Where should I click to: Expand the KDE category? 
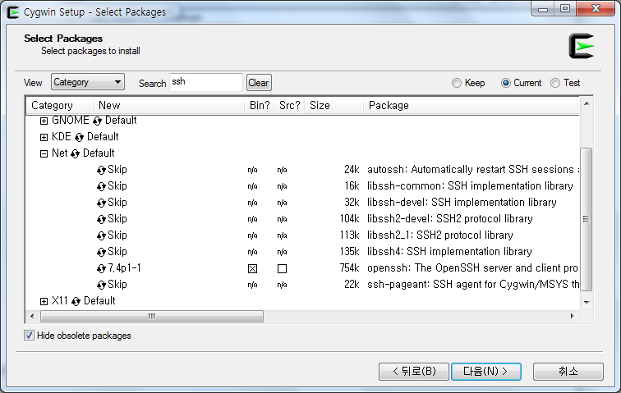pos(44,137)
